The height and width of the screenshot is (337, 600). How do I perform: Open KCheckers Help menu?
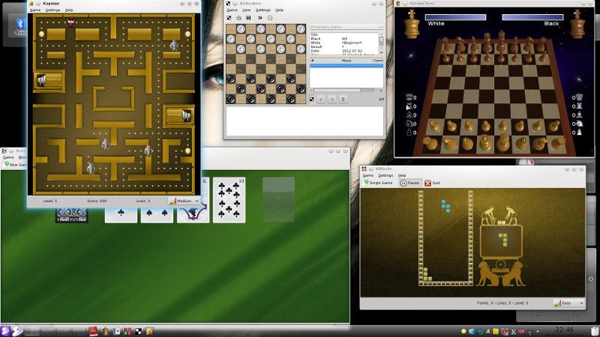[x=280, y=10]
